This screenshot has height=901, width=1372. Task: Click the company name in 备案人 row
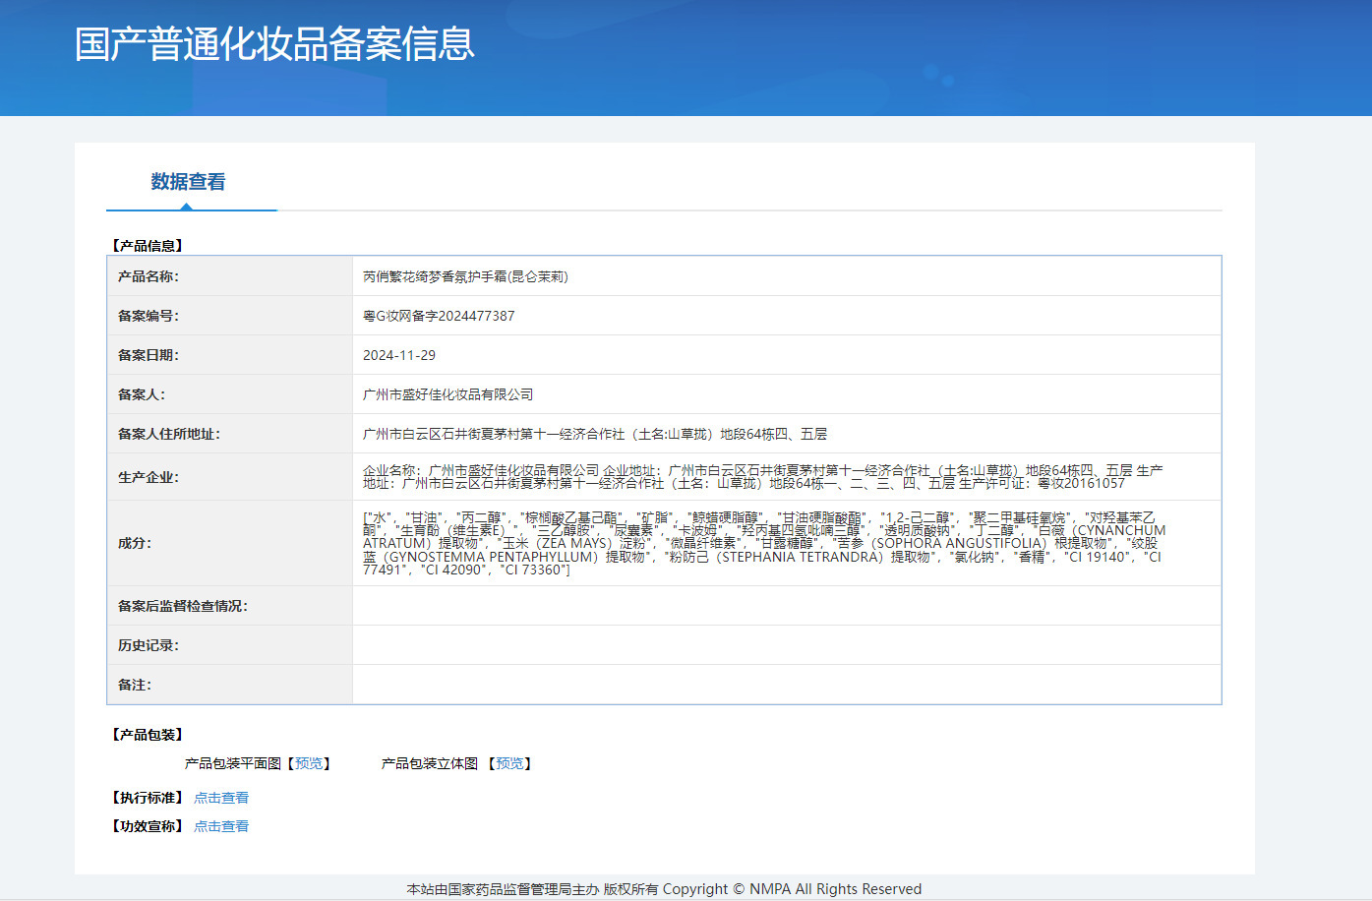448,394
